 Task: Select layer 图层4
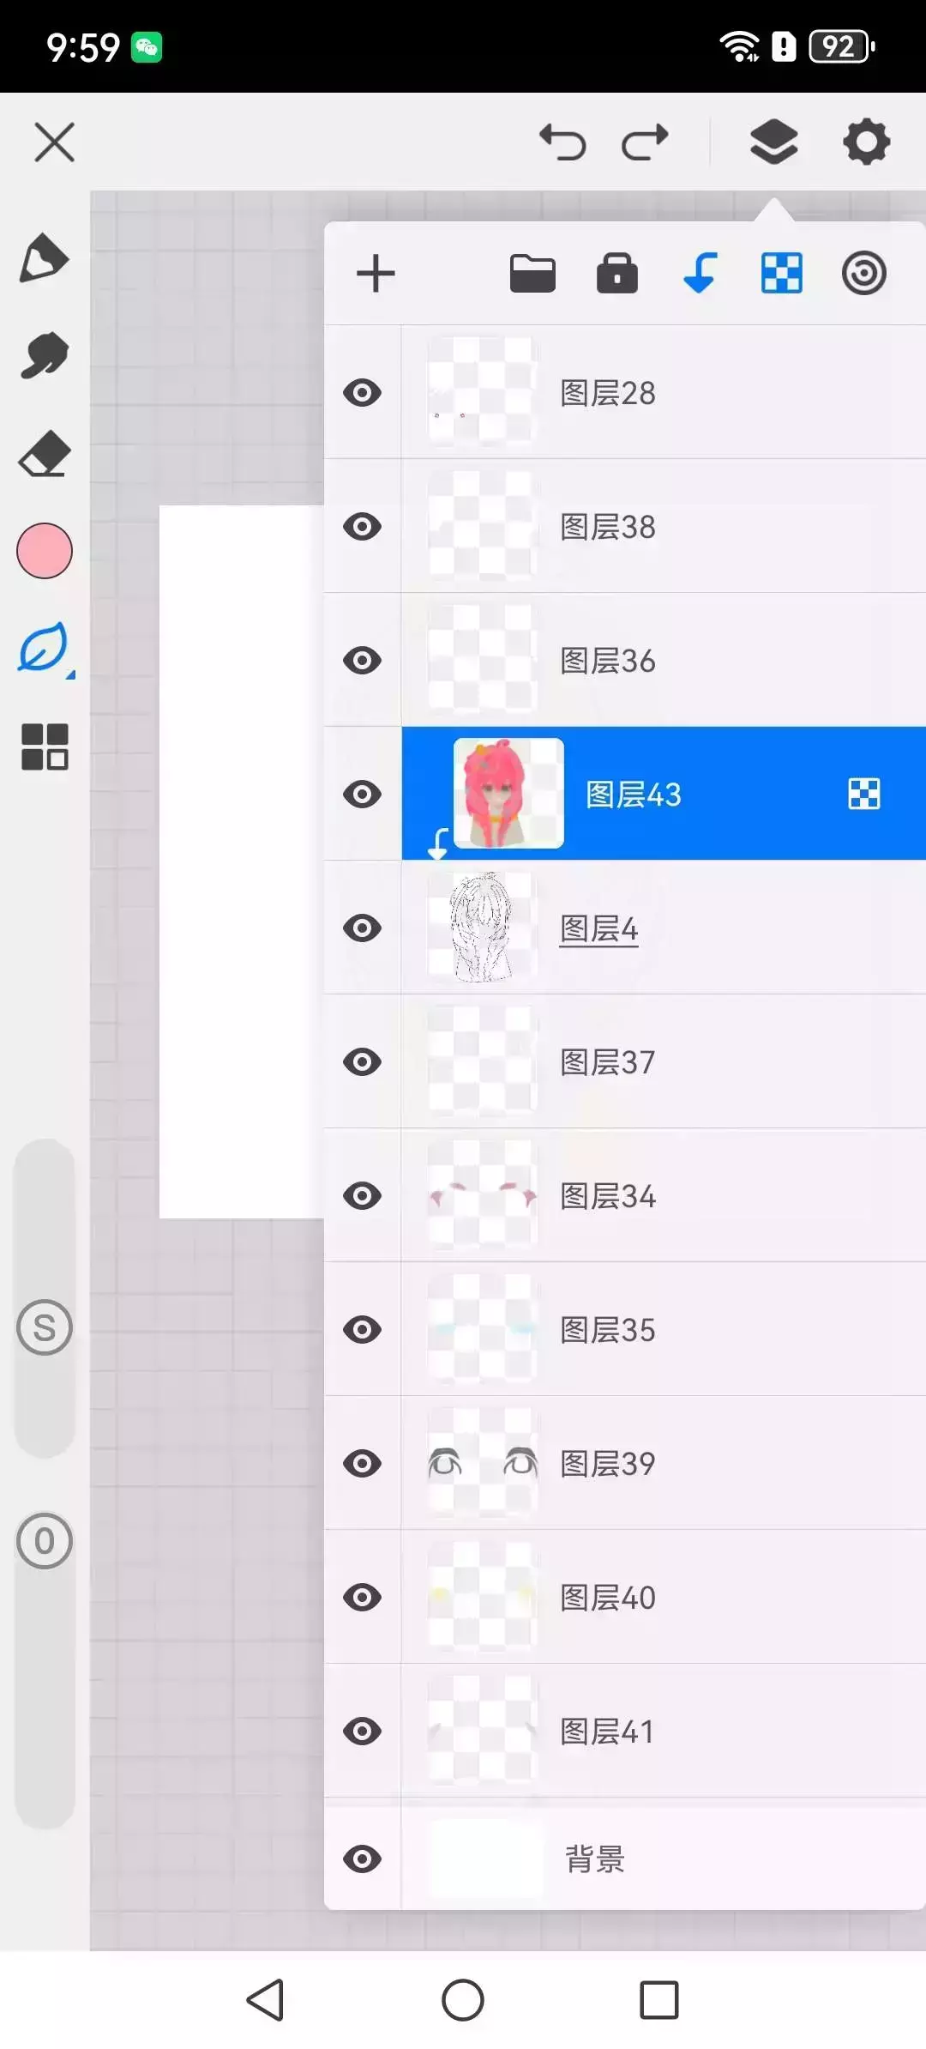[664, 928]
